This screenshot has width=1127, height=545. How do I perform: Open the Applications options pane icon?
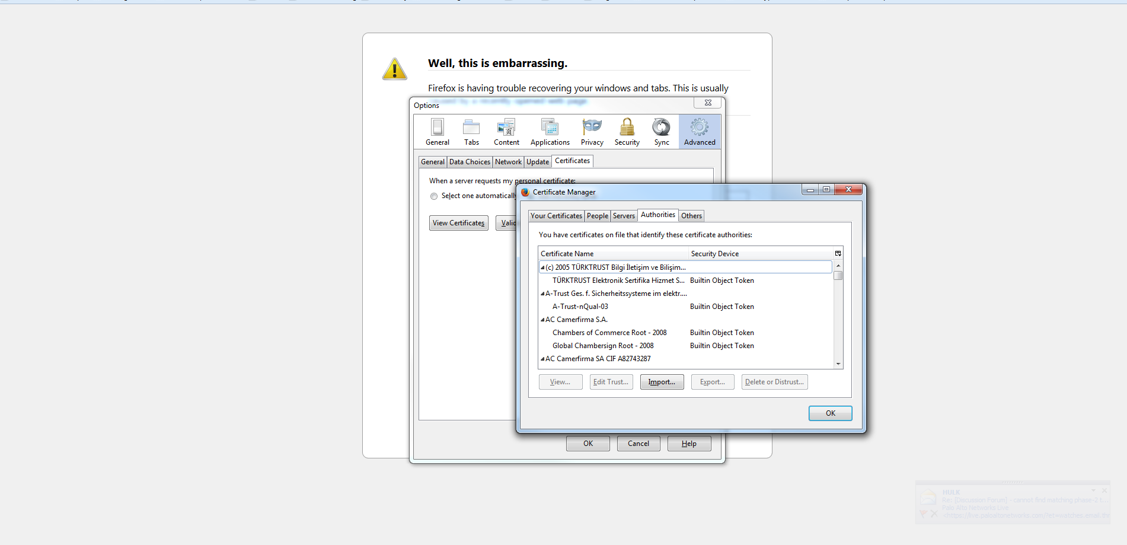[x=550, y=132]
